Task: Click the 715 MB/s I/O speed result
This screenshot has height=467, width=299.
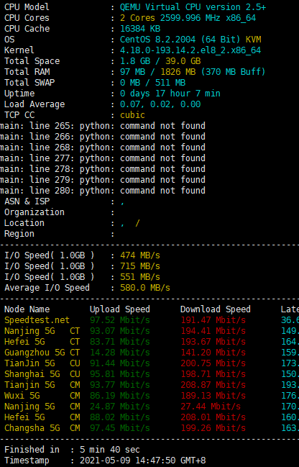Action: pos(140,266)
